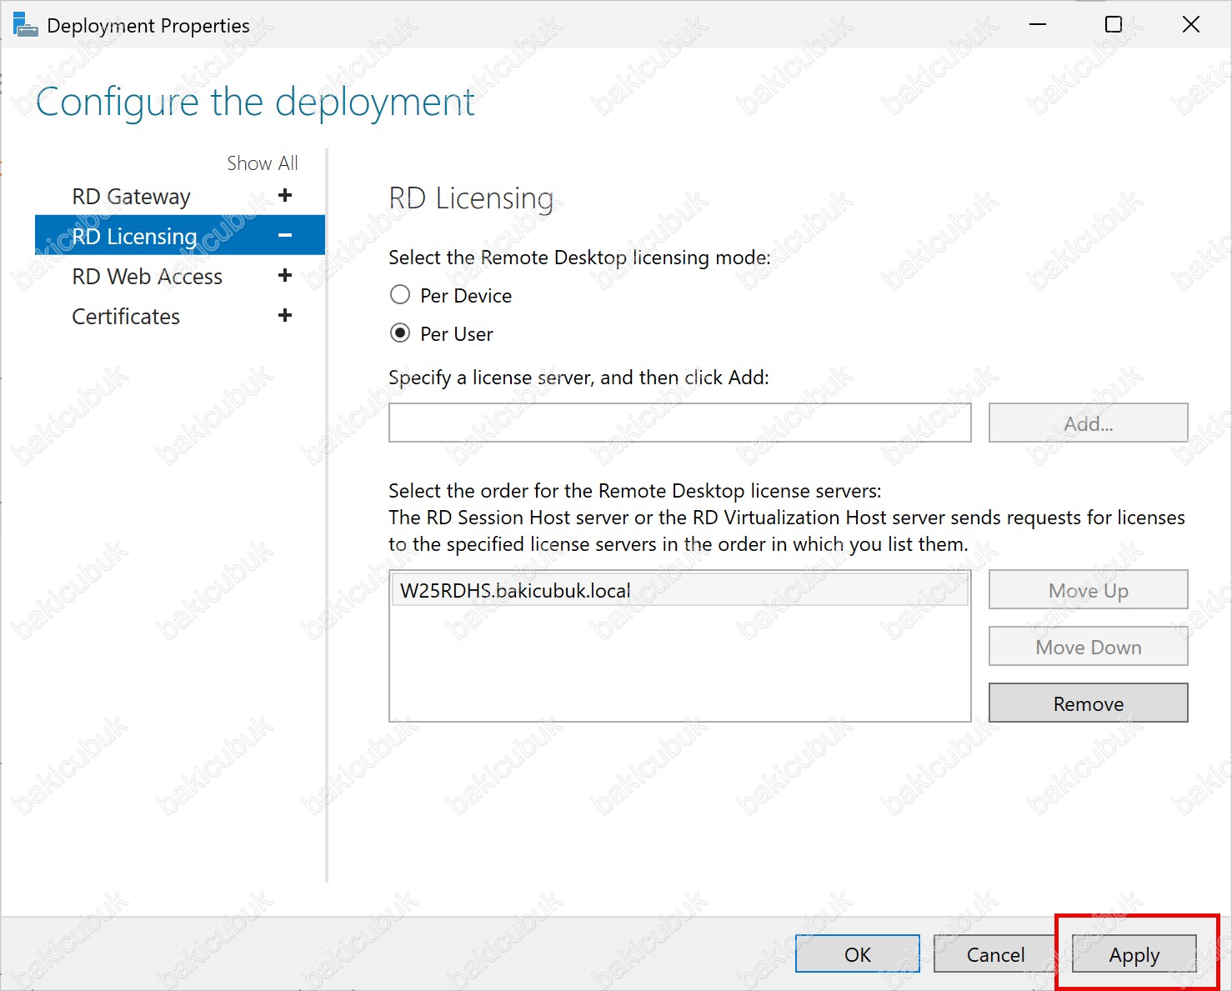Confirm the settings with OK
The width and height of the screenshot is (1232, 991).
pos(857,954)
